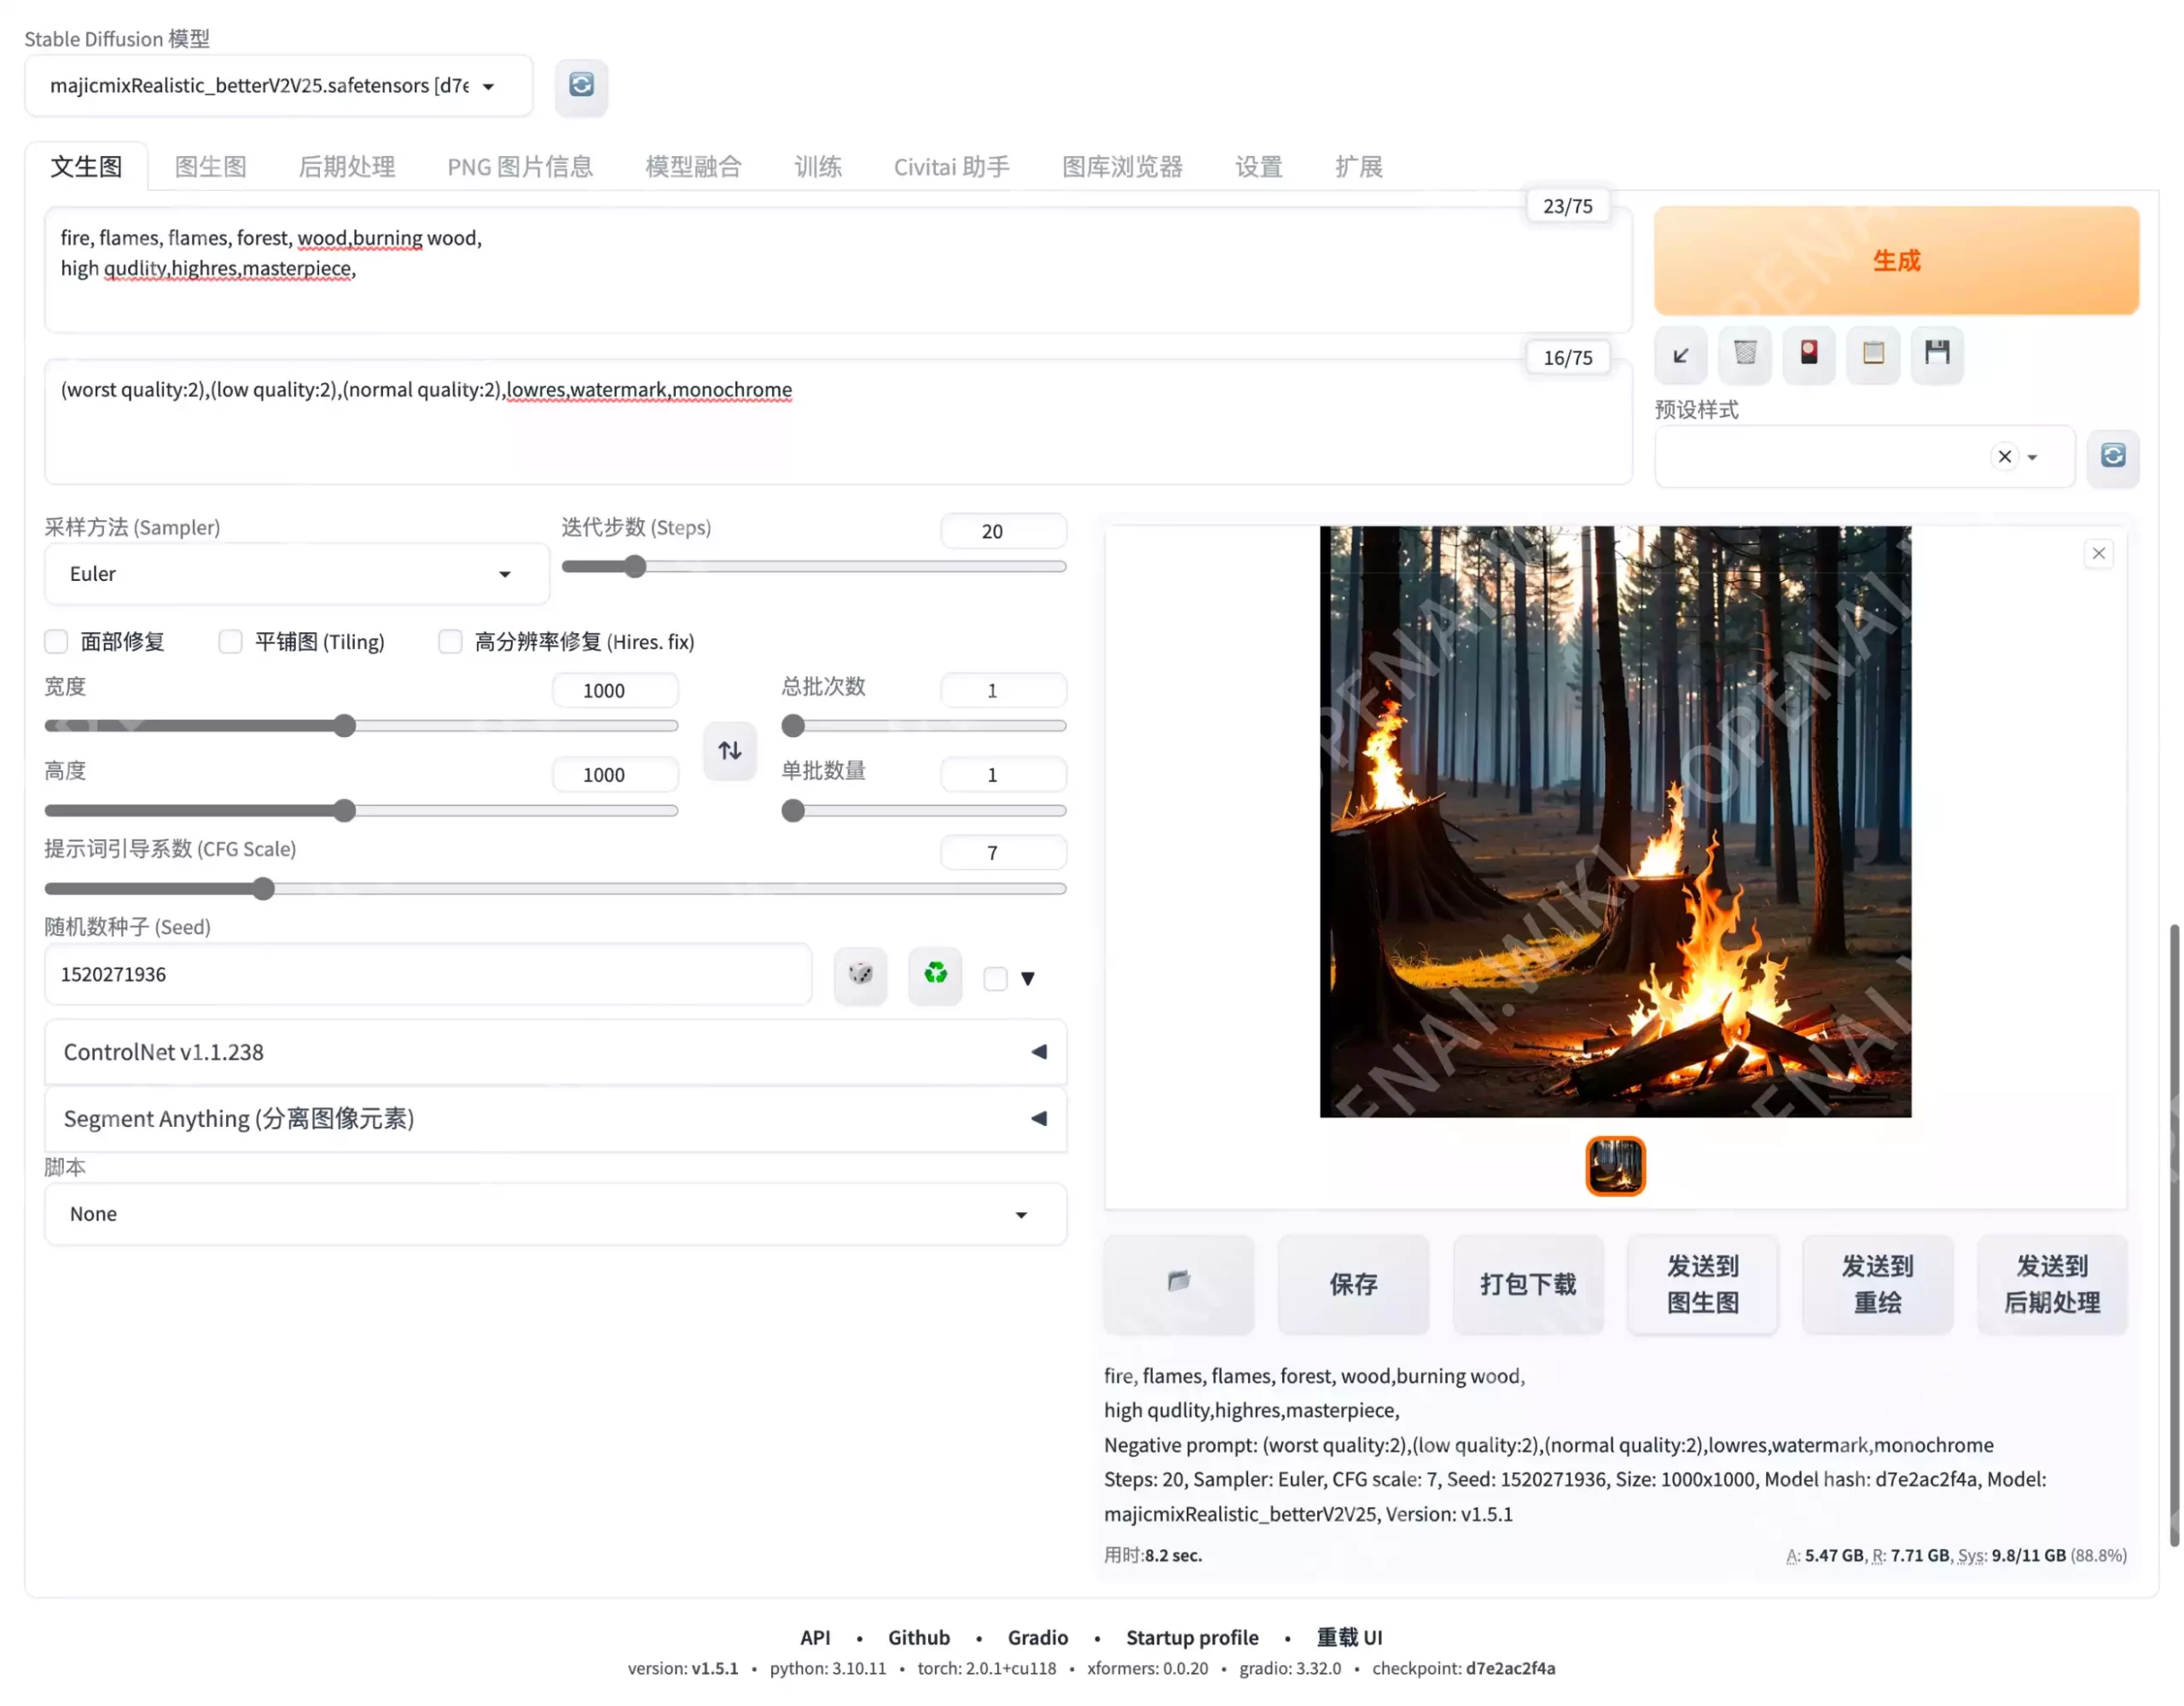This screenshot has width=2184, height=1706.
Task: Click the seed input field 1520271936
Action: point(428,974)
